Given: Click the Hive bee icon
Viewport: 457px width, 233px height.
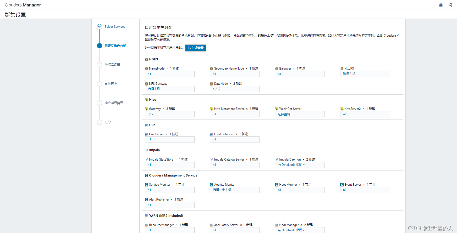Looking at the screenshot, I should point(146,100).
